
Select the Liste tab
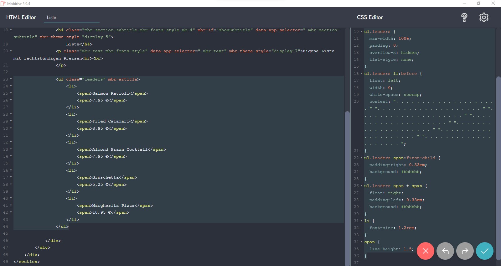52,18
